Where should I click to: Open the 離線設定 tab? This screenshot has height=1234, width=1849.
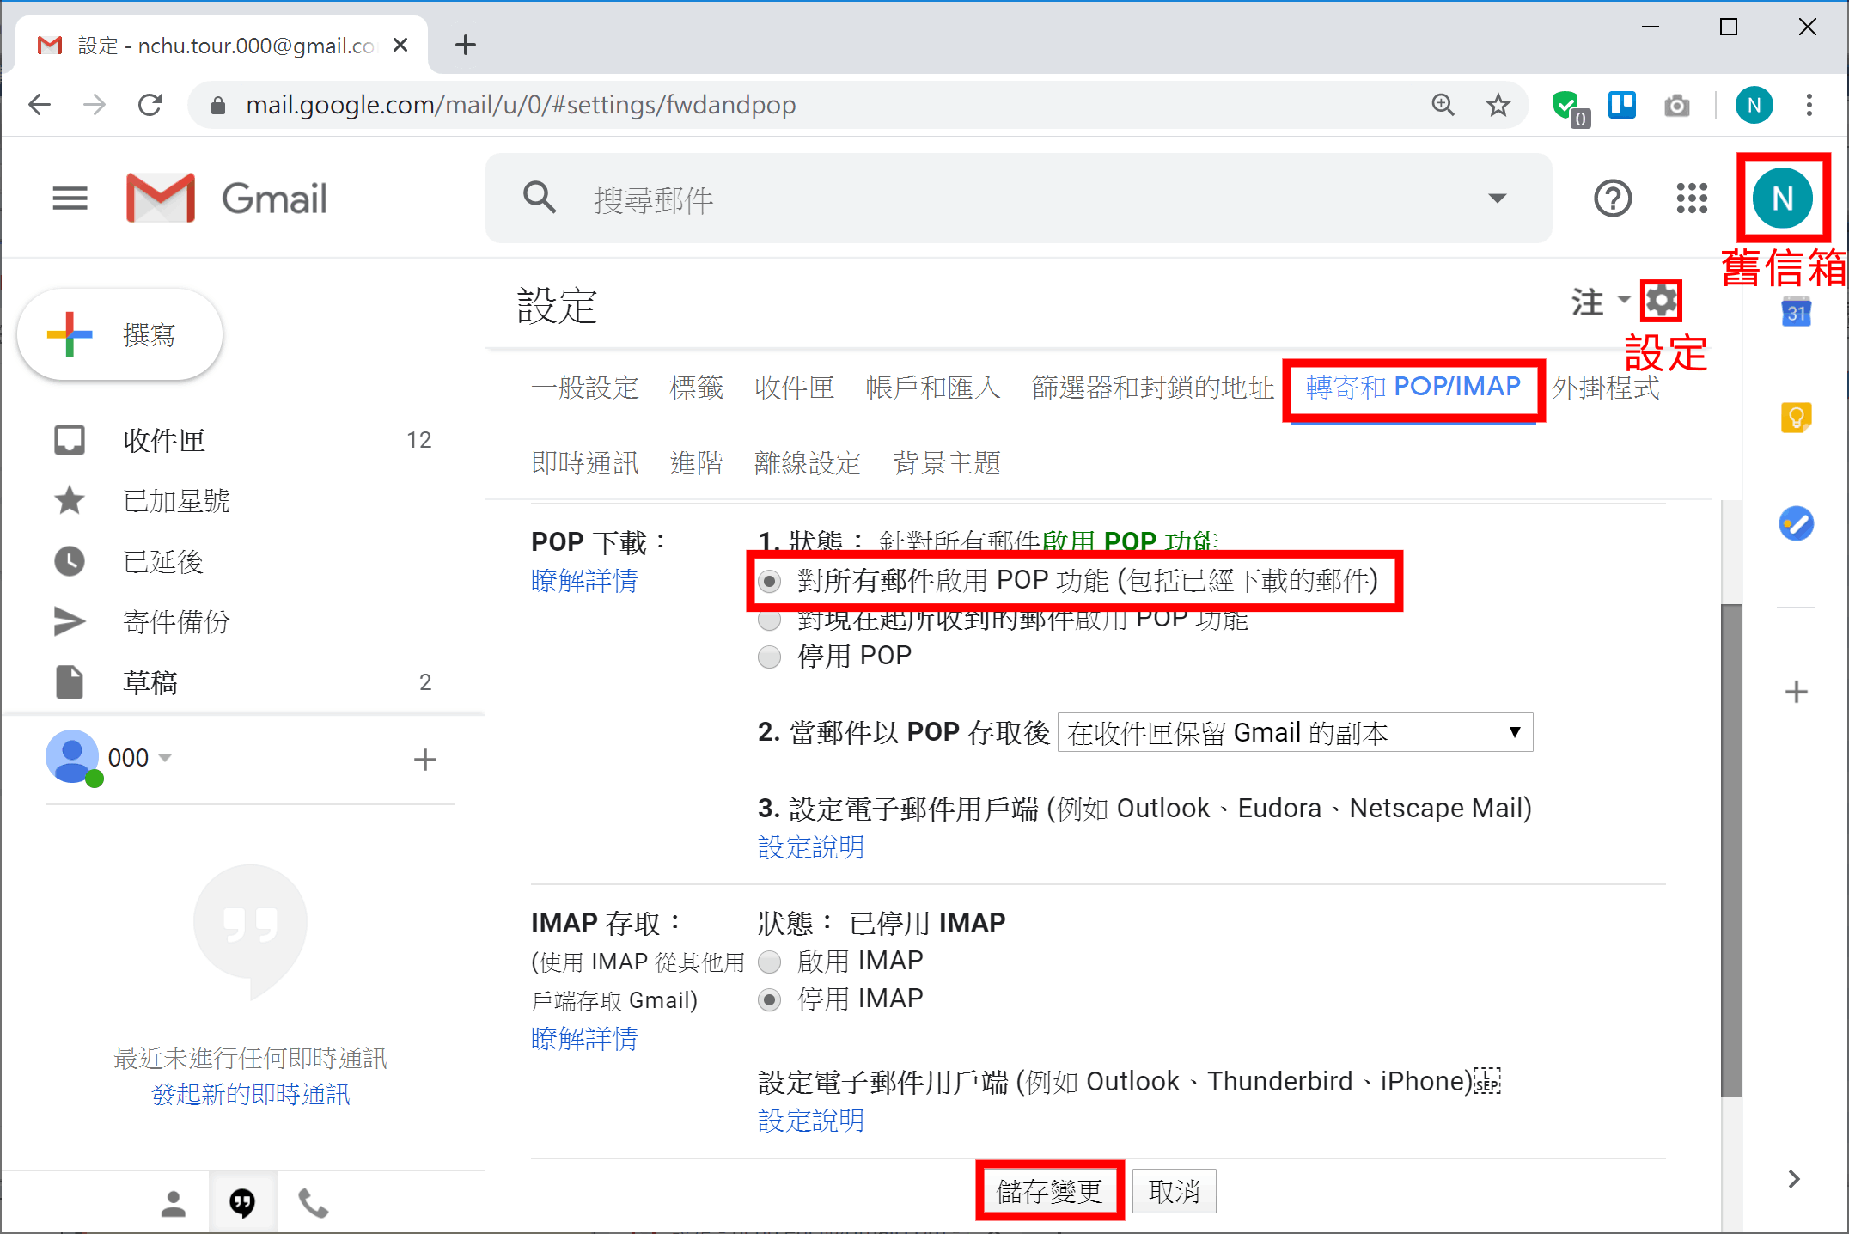coord(808,463)
